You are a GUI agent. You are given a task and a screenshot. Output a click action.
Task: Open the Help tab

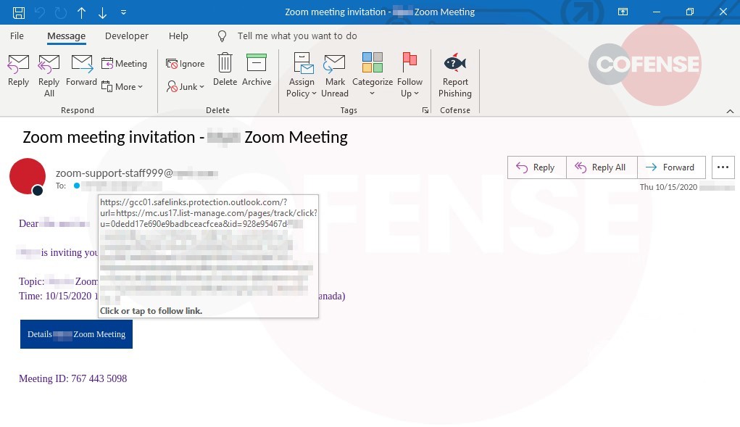[178, 36]
